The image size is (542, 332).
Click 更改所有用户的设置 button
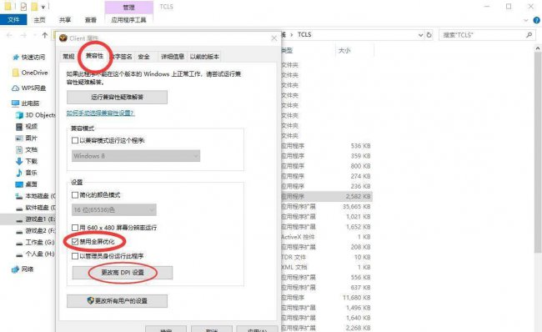coord(118,301)
